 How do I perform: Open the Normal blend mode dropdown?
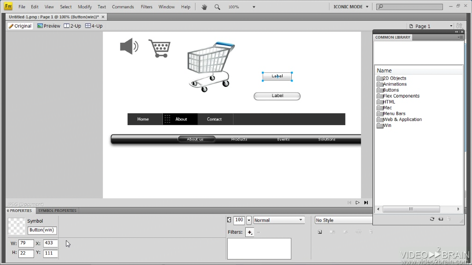click(x=279, y=220)
